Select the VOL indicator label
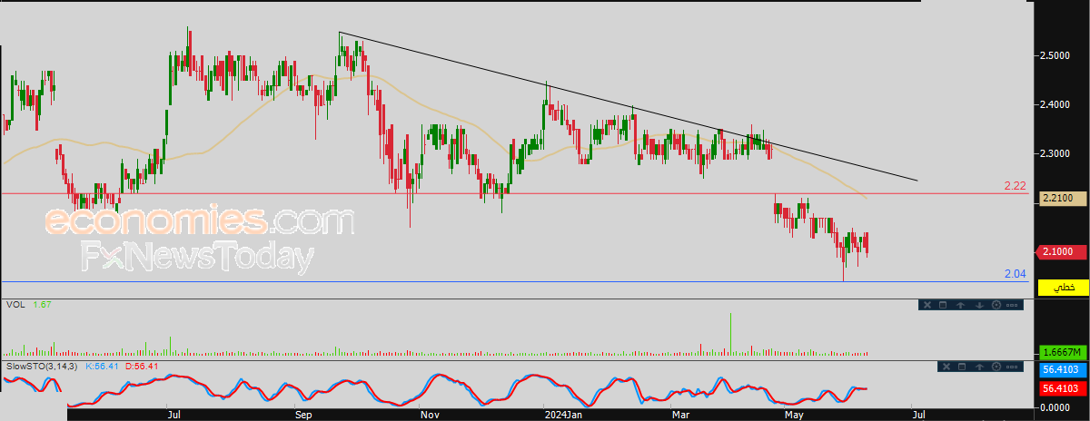 coord(15,304)
